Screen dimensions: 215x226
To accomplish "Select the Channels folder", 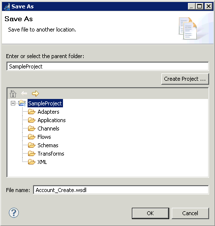I will pos(48,129).
